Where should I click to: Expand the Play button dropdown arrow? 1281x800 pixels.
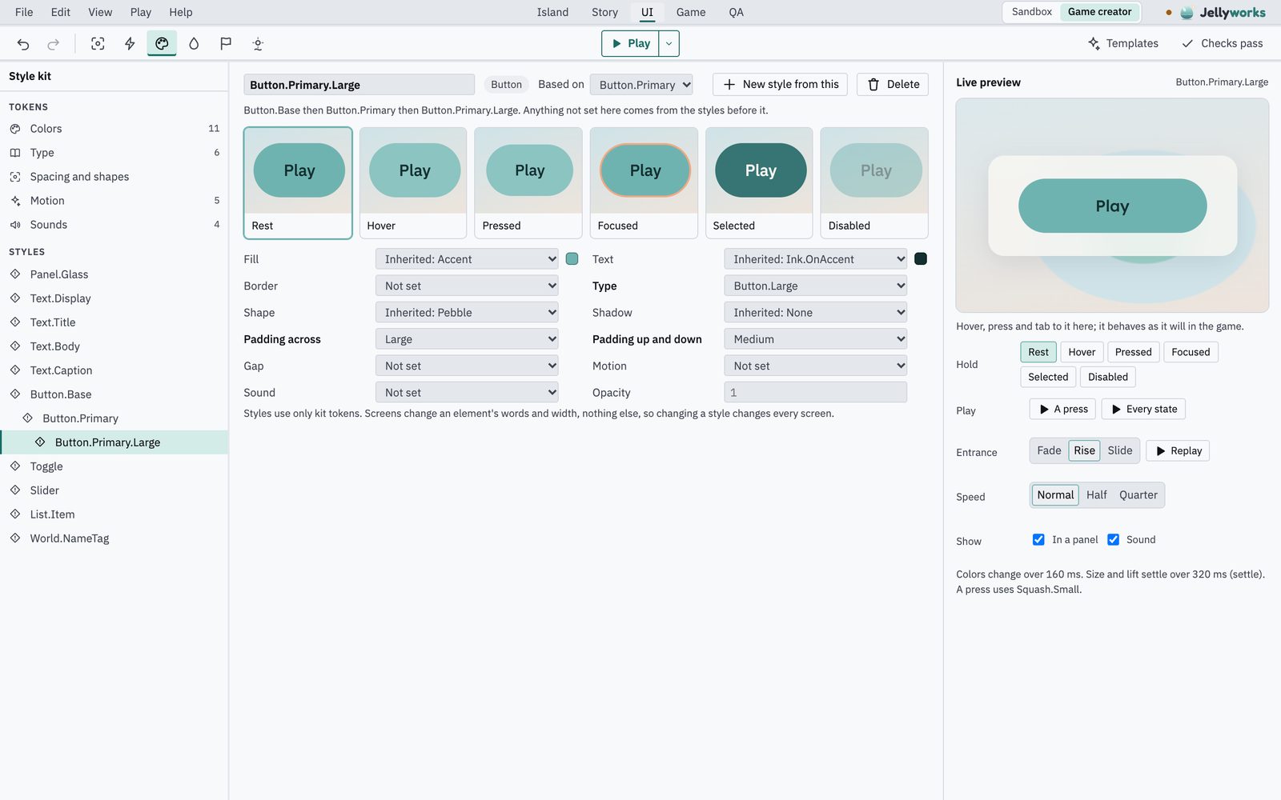tap(669, 44)
